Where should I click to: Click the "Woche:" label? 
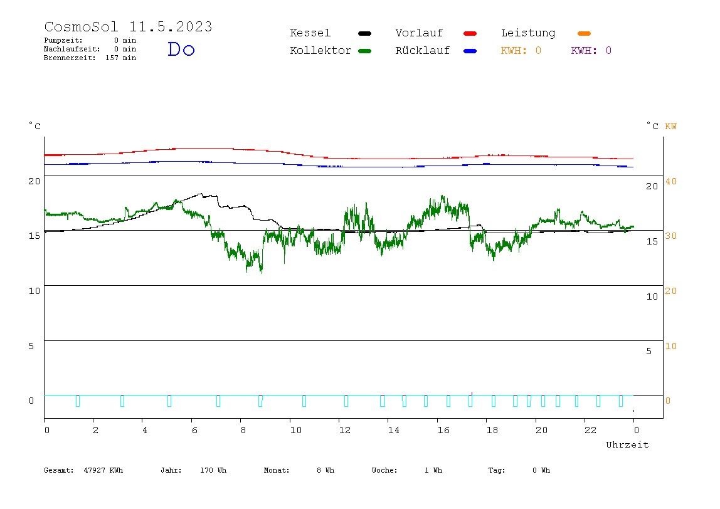(x=384, y=470)
